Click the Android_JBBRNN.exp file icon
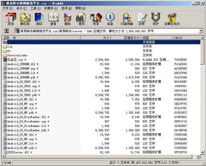The height and width of the screenshot is (166, 206). pos(5,68)
